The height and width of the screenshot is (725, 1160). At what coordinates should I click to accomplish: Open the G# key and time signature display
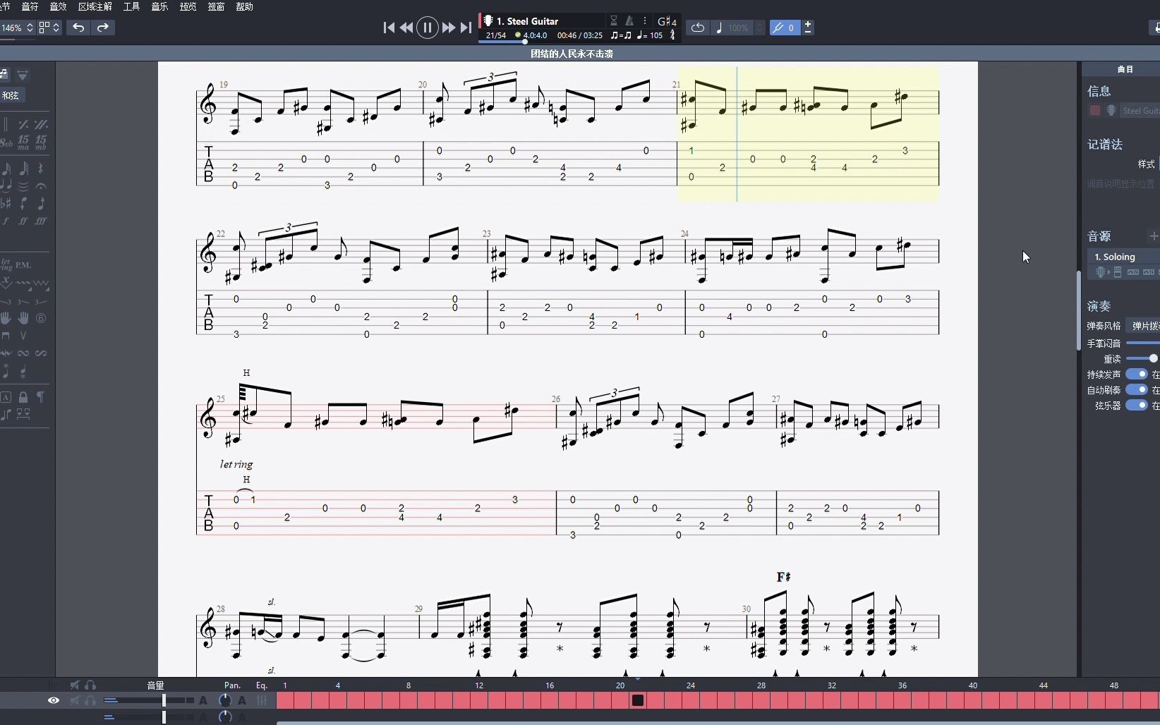(x=667, y=21)
